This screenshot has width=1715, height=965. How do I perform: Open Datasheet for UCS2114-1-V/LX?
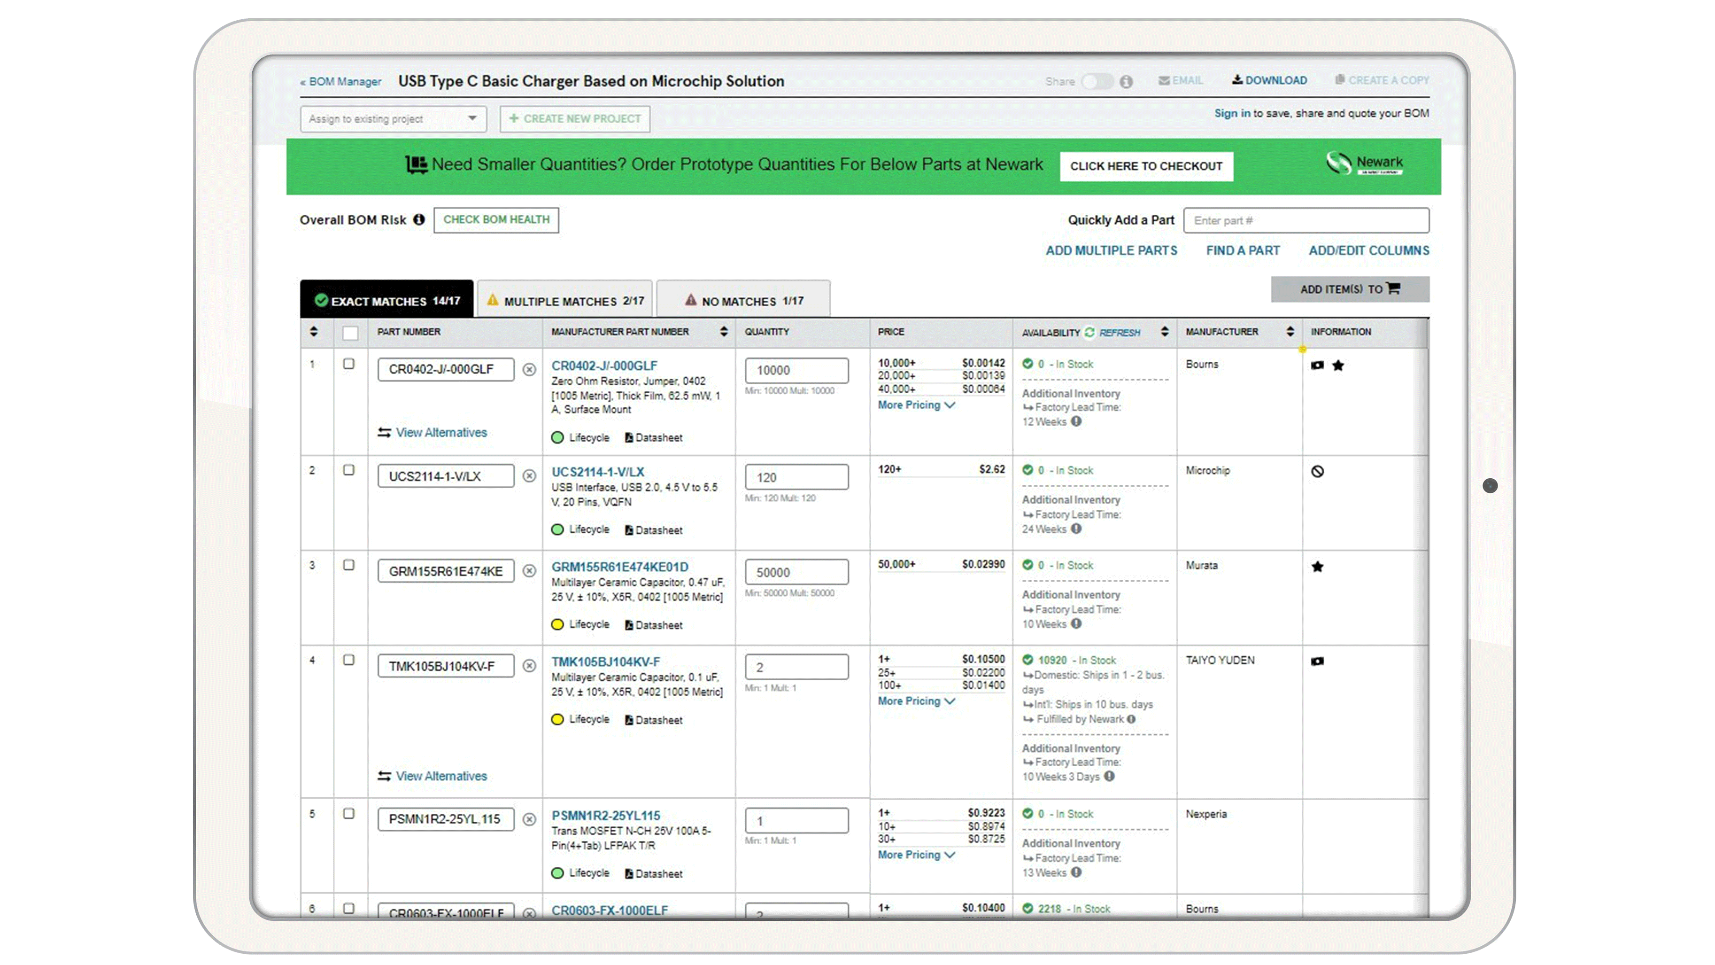654,530
